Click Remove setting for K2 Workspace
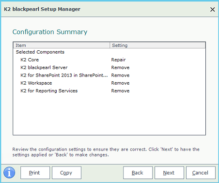Image resolution: width=219 pixels, height=183 pixels. click(x=120, y=83)
